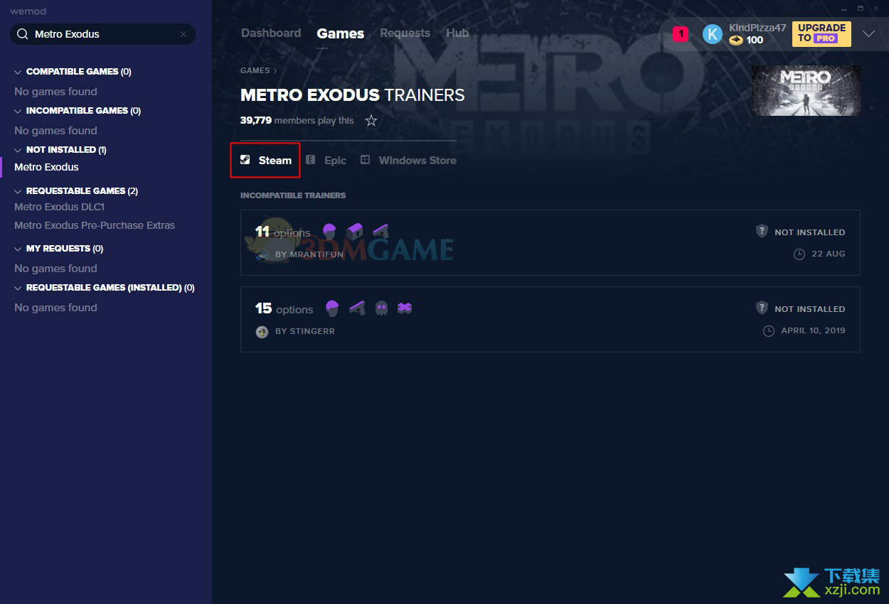Viewport: 889px width, 604px height.
Task: Click the Metro Exodus search input field
Action: pyautogui.click(x=102, y=34)
